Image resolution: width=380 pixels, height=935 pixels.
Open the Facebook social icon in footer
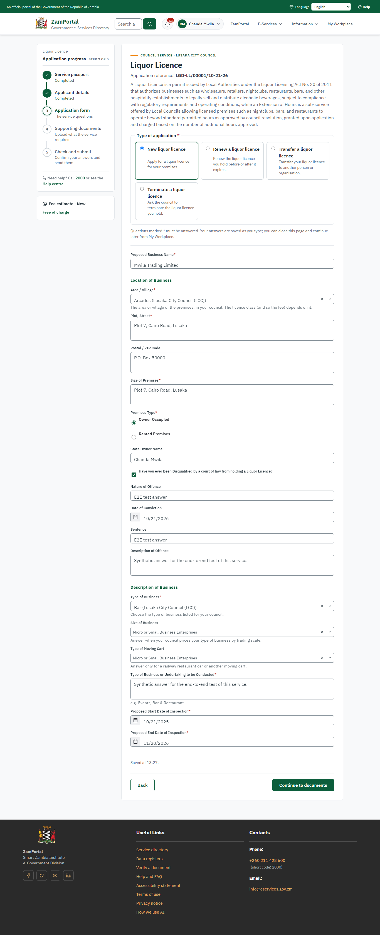click(x=28, y=875)
